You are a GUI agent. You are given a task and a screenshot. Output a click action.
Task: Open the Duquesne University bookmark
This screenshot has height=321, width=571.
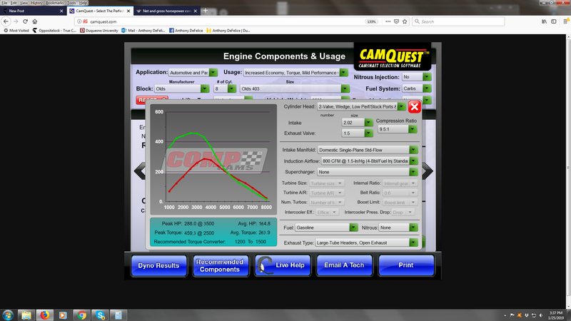tap(99, 31)
